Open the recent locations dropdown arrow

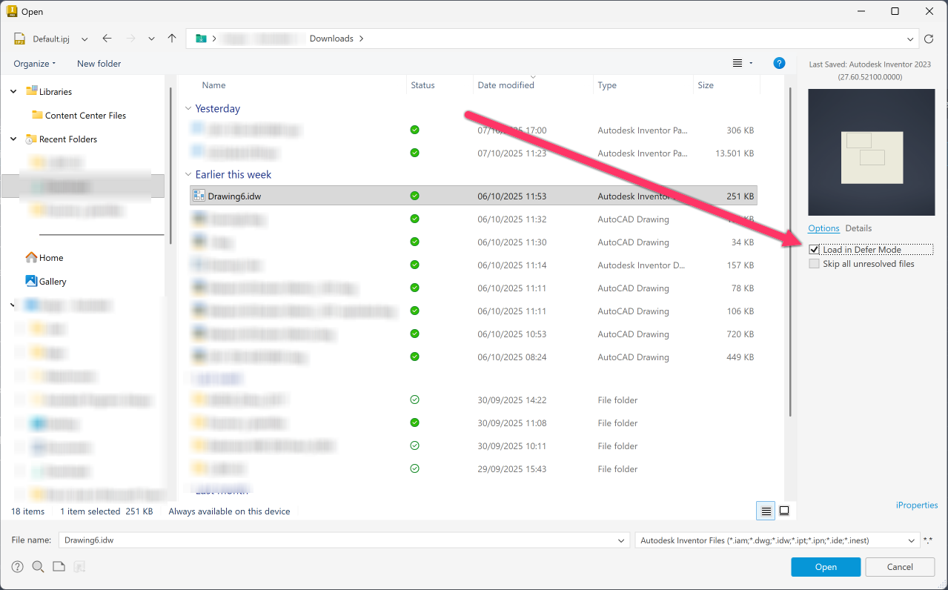151,39
